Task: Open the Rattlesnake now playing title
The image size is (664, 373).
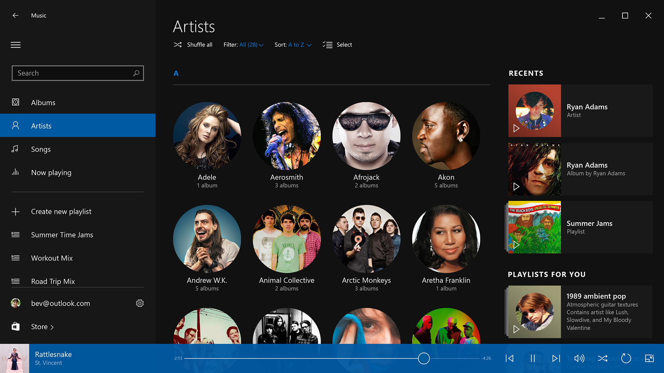Action: 53,354
